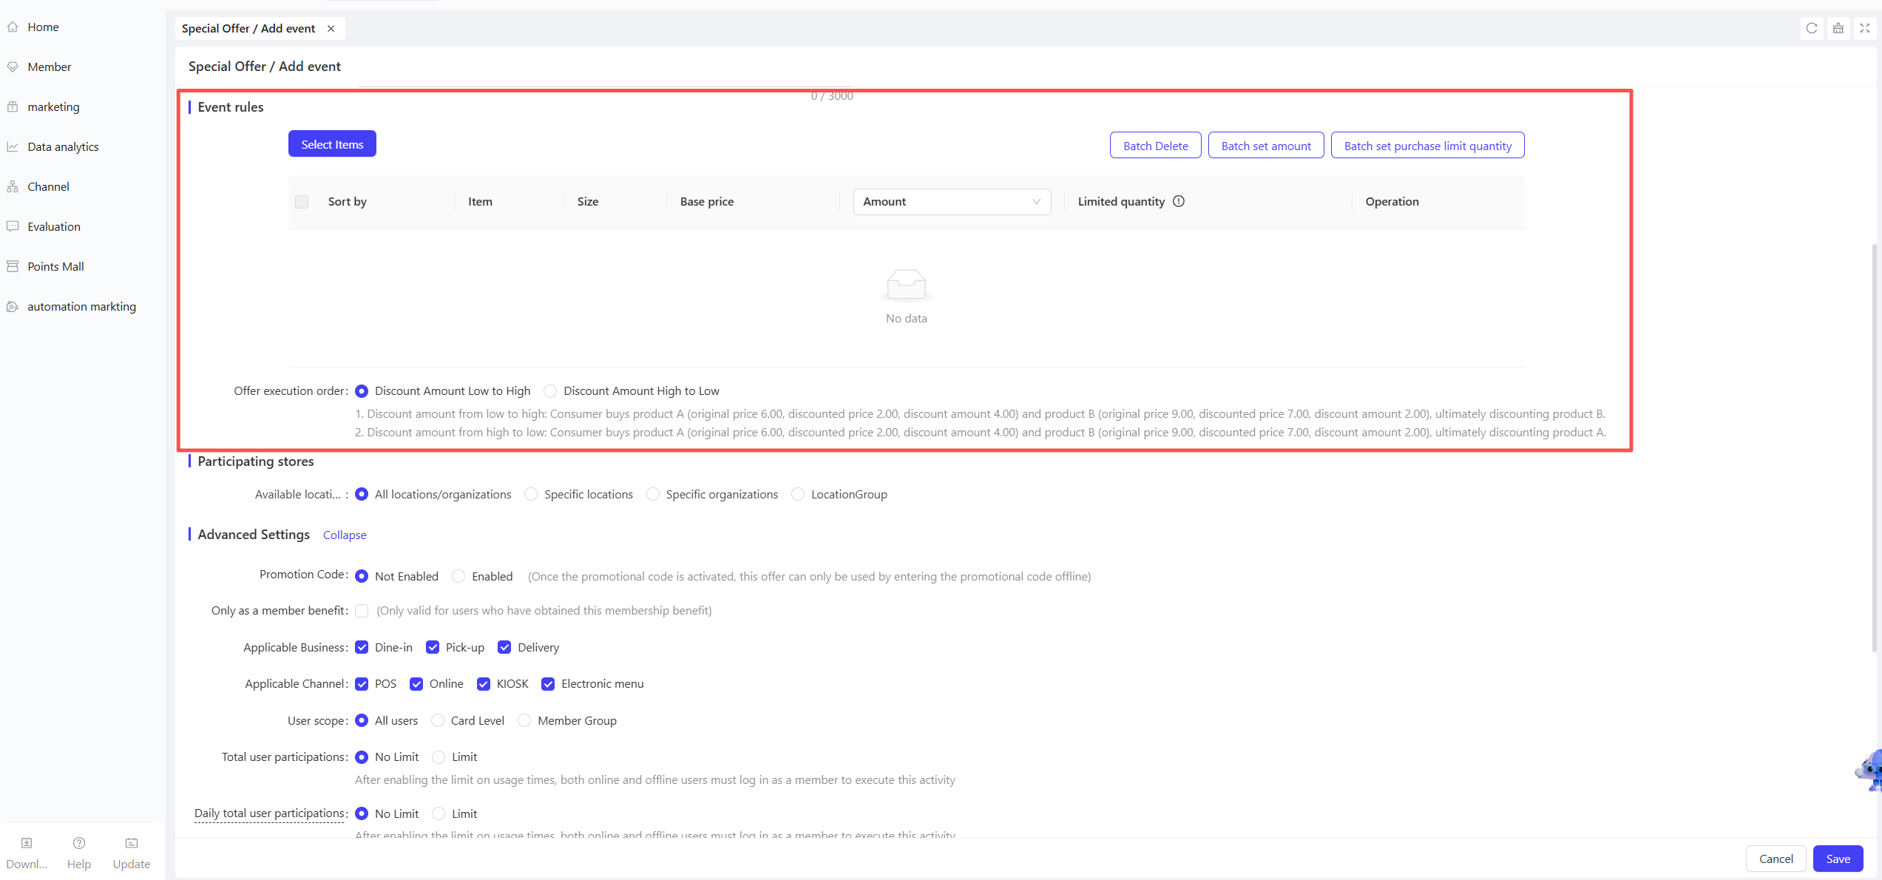Click the Limited quantity info icon

click(1179, 201)
